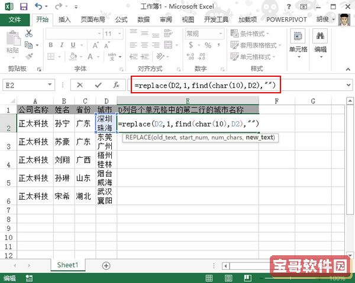Add a new sheet with the plus button
Screen dimensions: 355x283
point(106,266)
